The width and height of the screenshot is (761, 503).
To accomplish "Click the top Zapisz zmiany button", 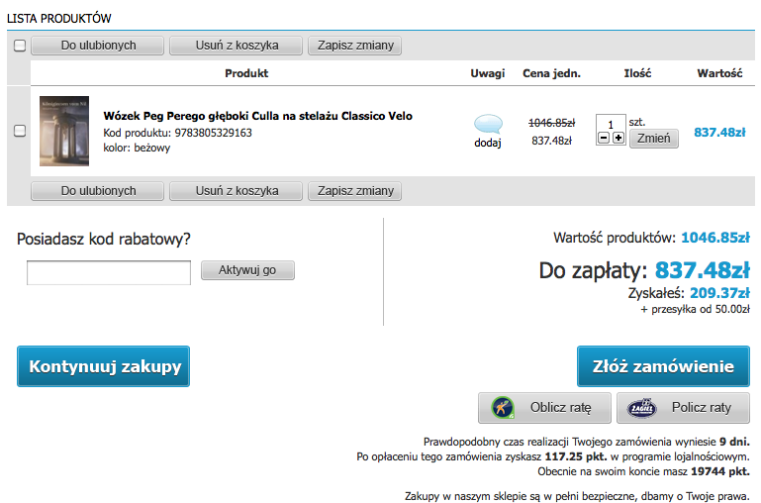I will click(x=355, y=46).
